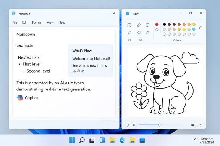This screenshot has width=220, height=146.
Task: Close the Paint window
Action: click(201, 13)
